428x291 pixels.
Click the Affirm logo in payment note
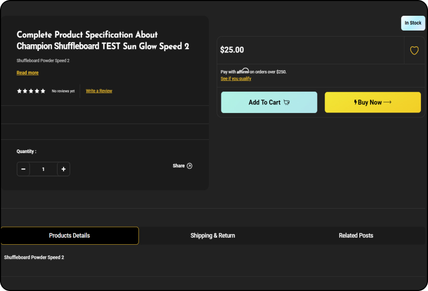243,71
